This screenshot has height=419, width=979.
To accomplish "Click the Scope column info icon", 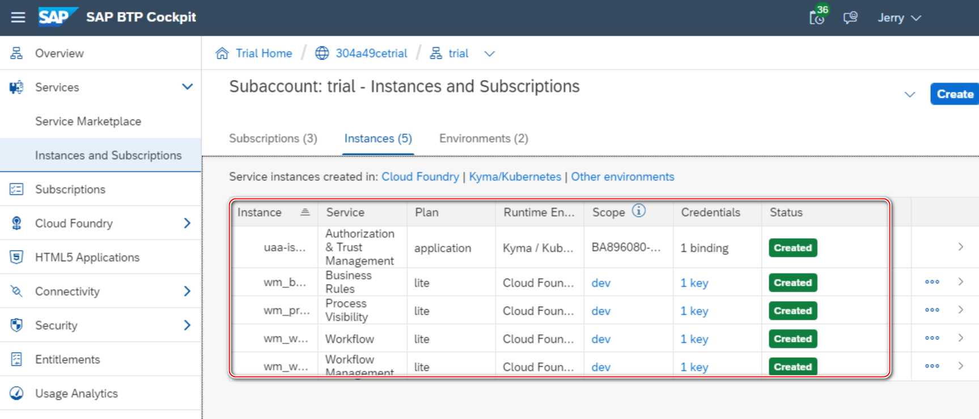I will coord(639,211).
